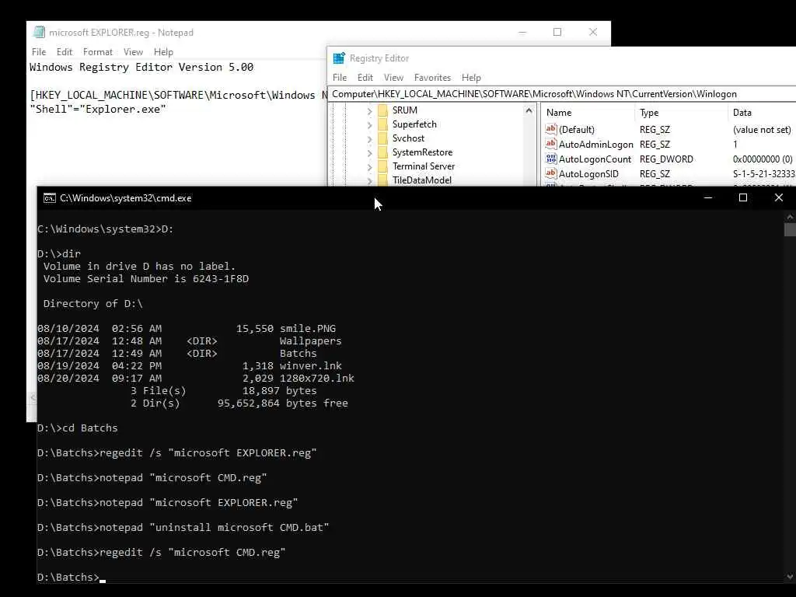Close the Notepad window

pyautogui.click(x=593, y=32)
